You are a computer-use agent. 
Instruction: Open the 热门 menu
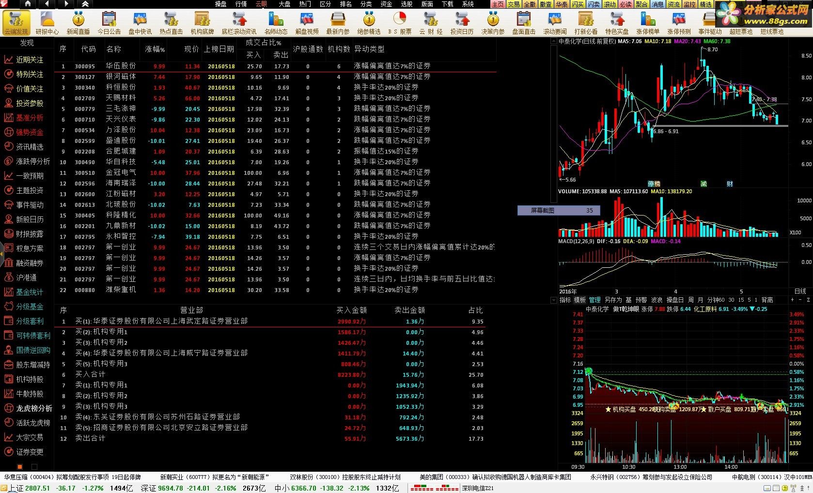click(305, 4)
